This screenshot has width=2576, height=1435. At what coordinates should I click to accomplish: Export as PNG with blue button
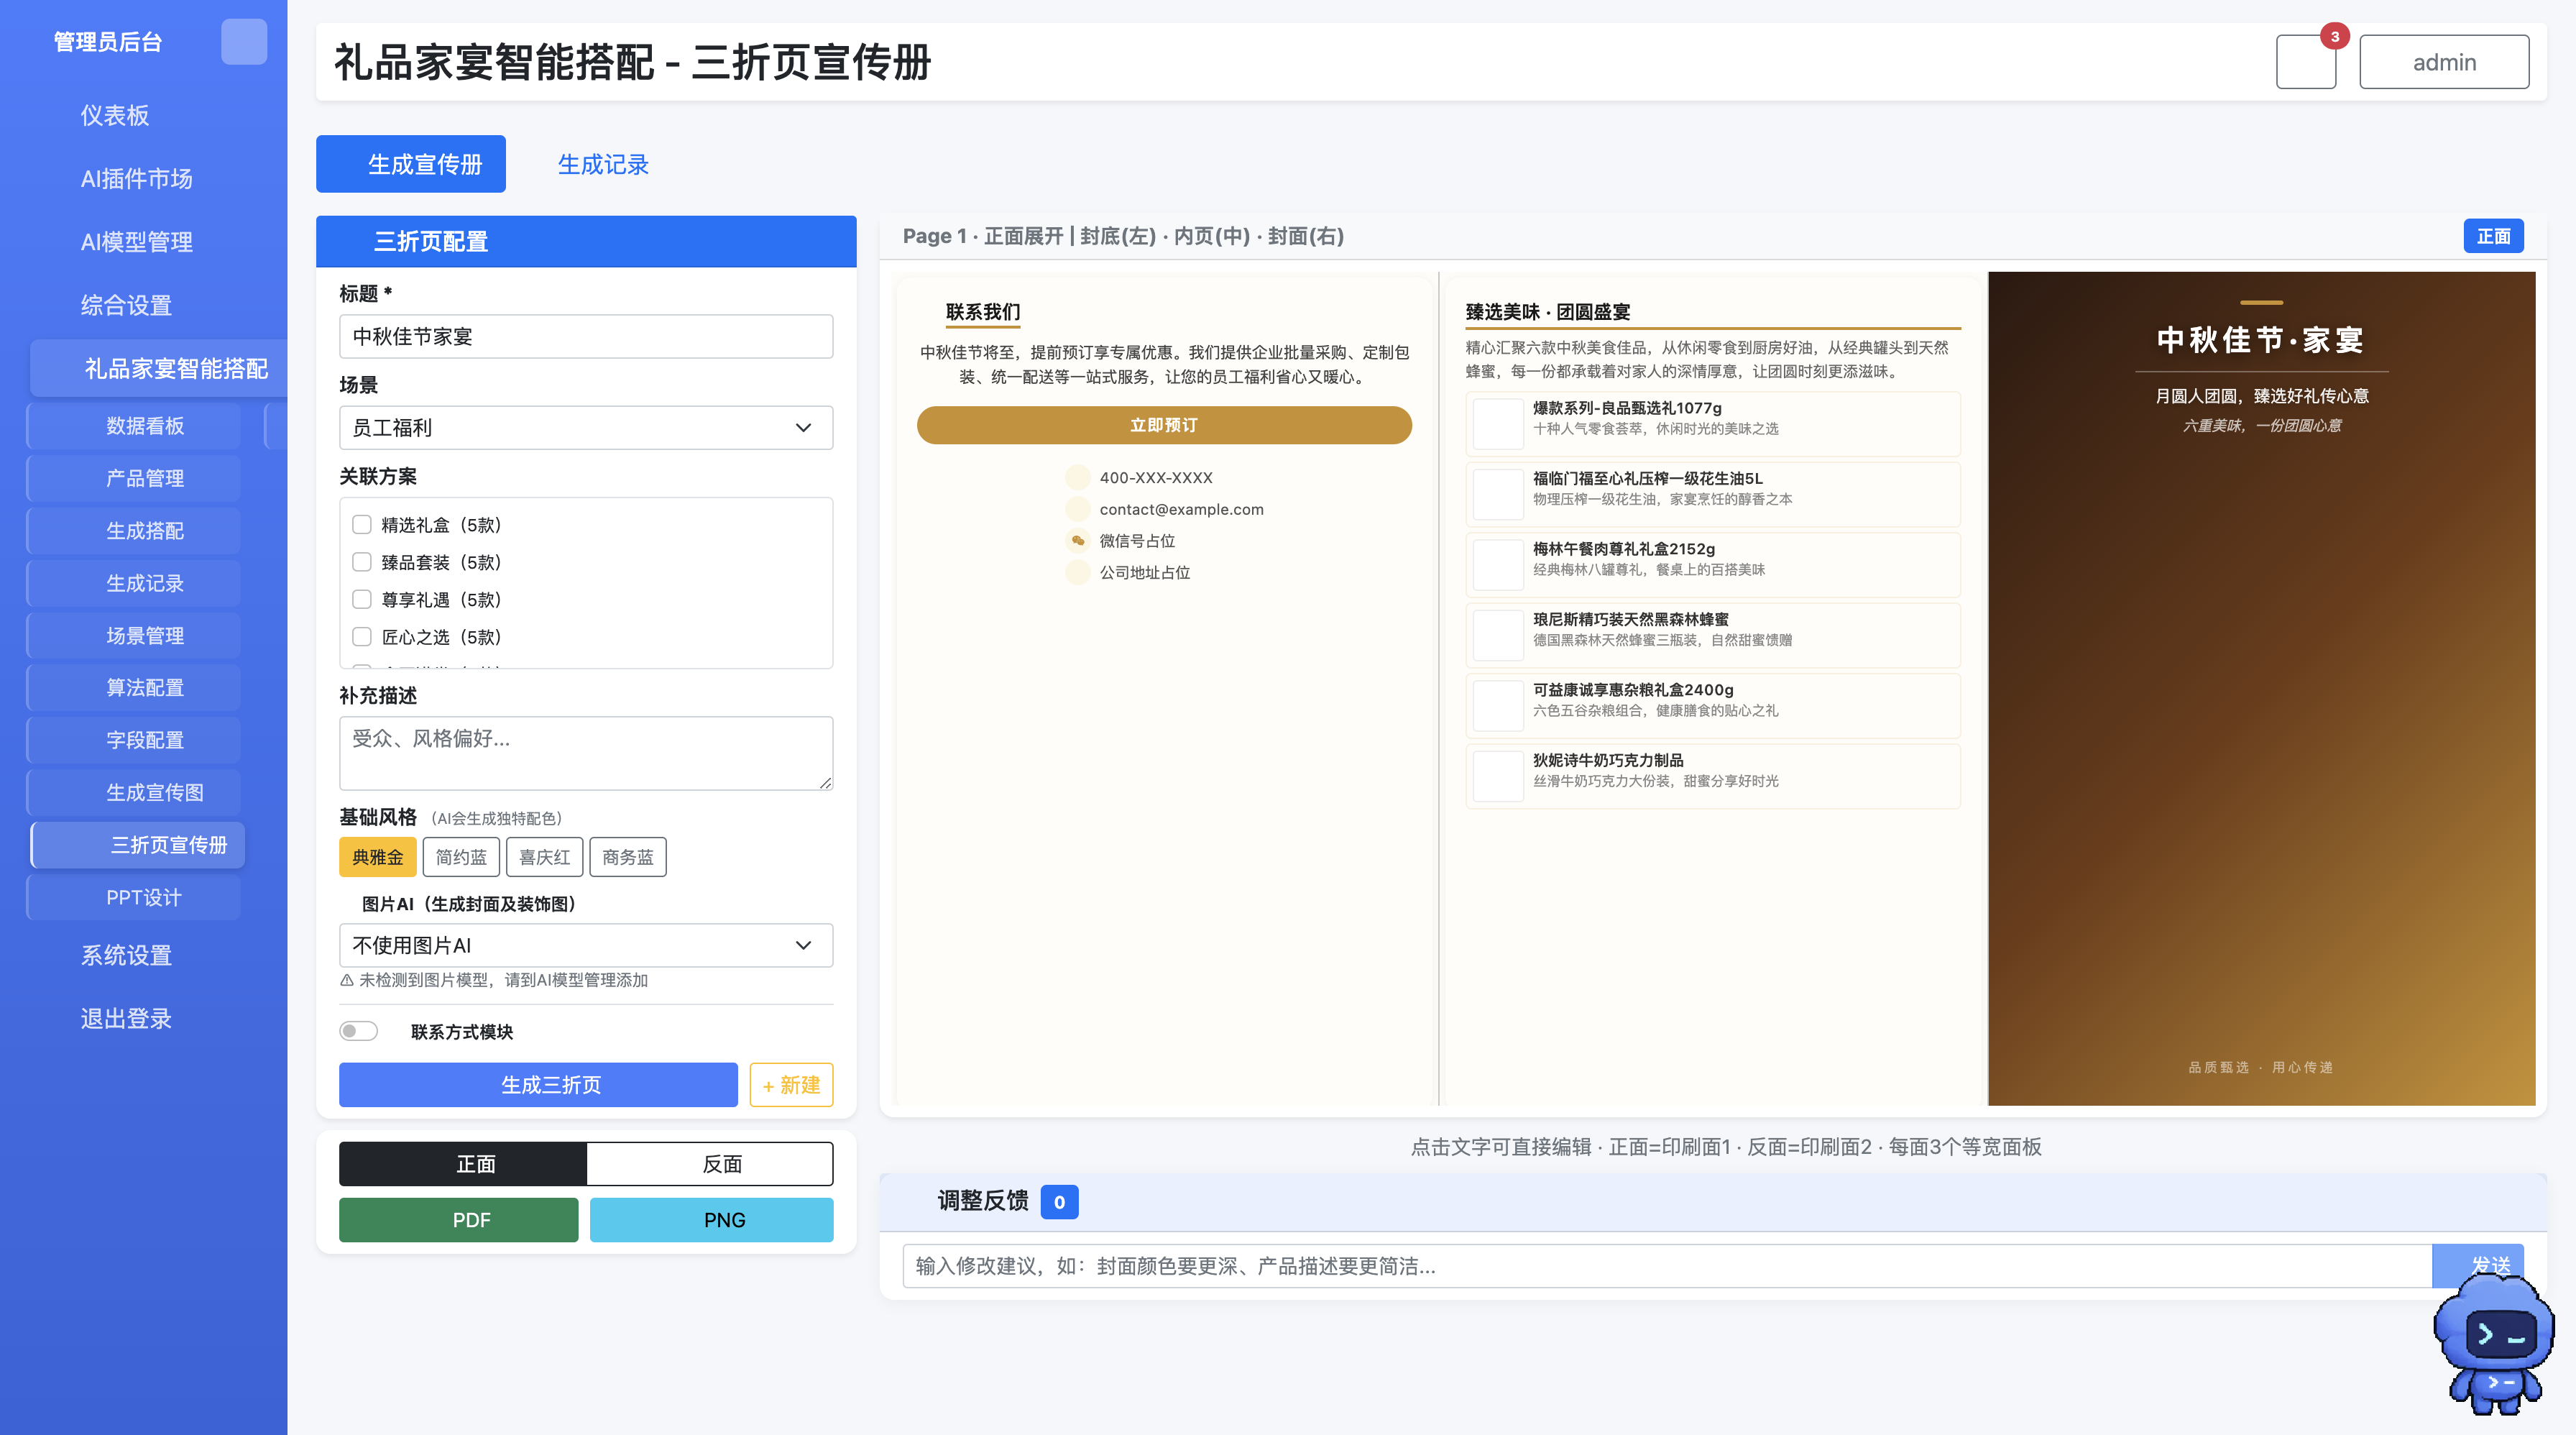[x=712, y=1220]
